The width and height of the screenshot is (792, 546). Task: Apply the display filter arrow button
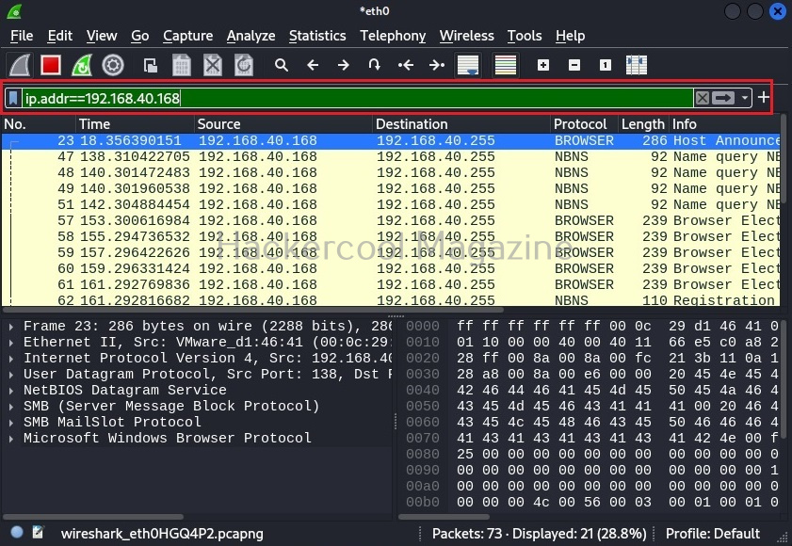click(x=723, y=98)
